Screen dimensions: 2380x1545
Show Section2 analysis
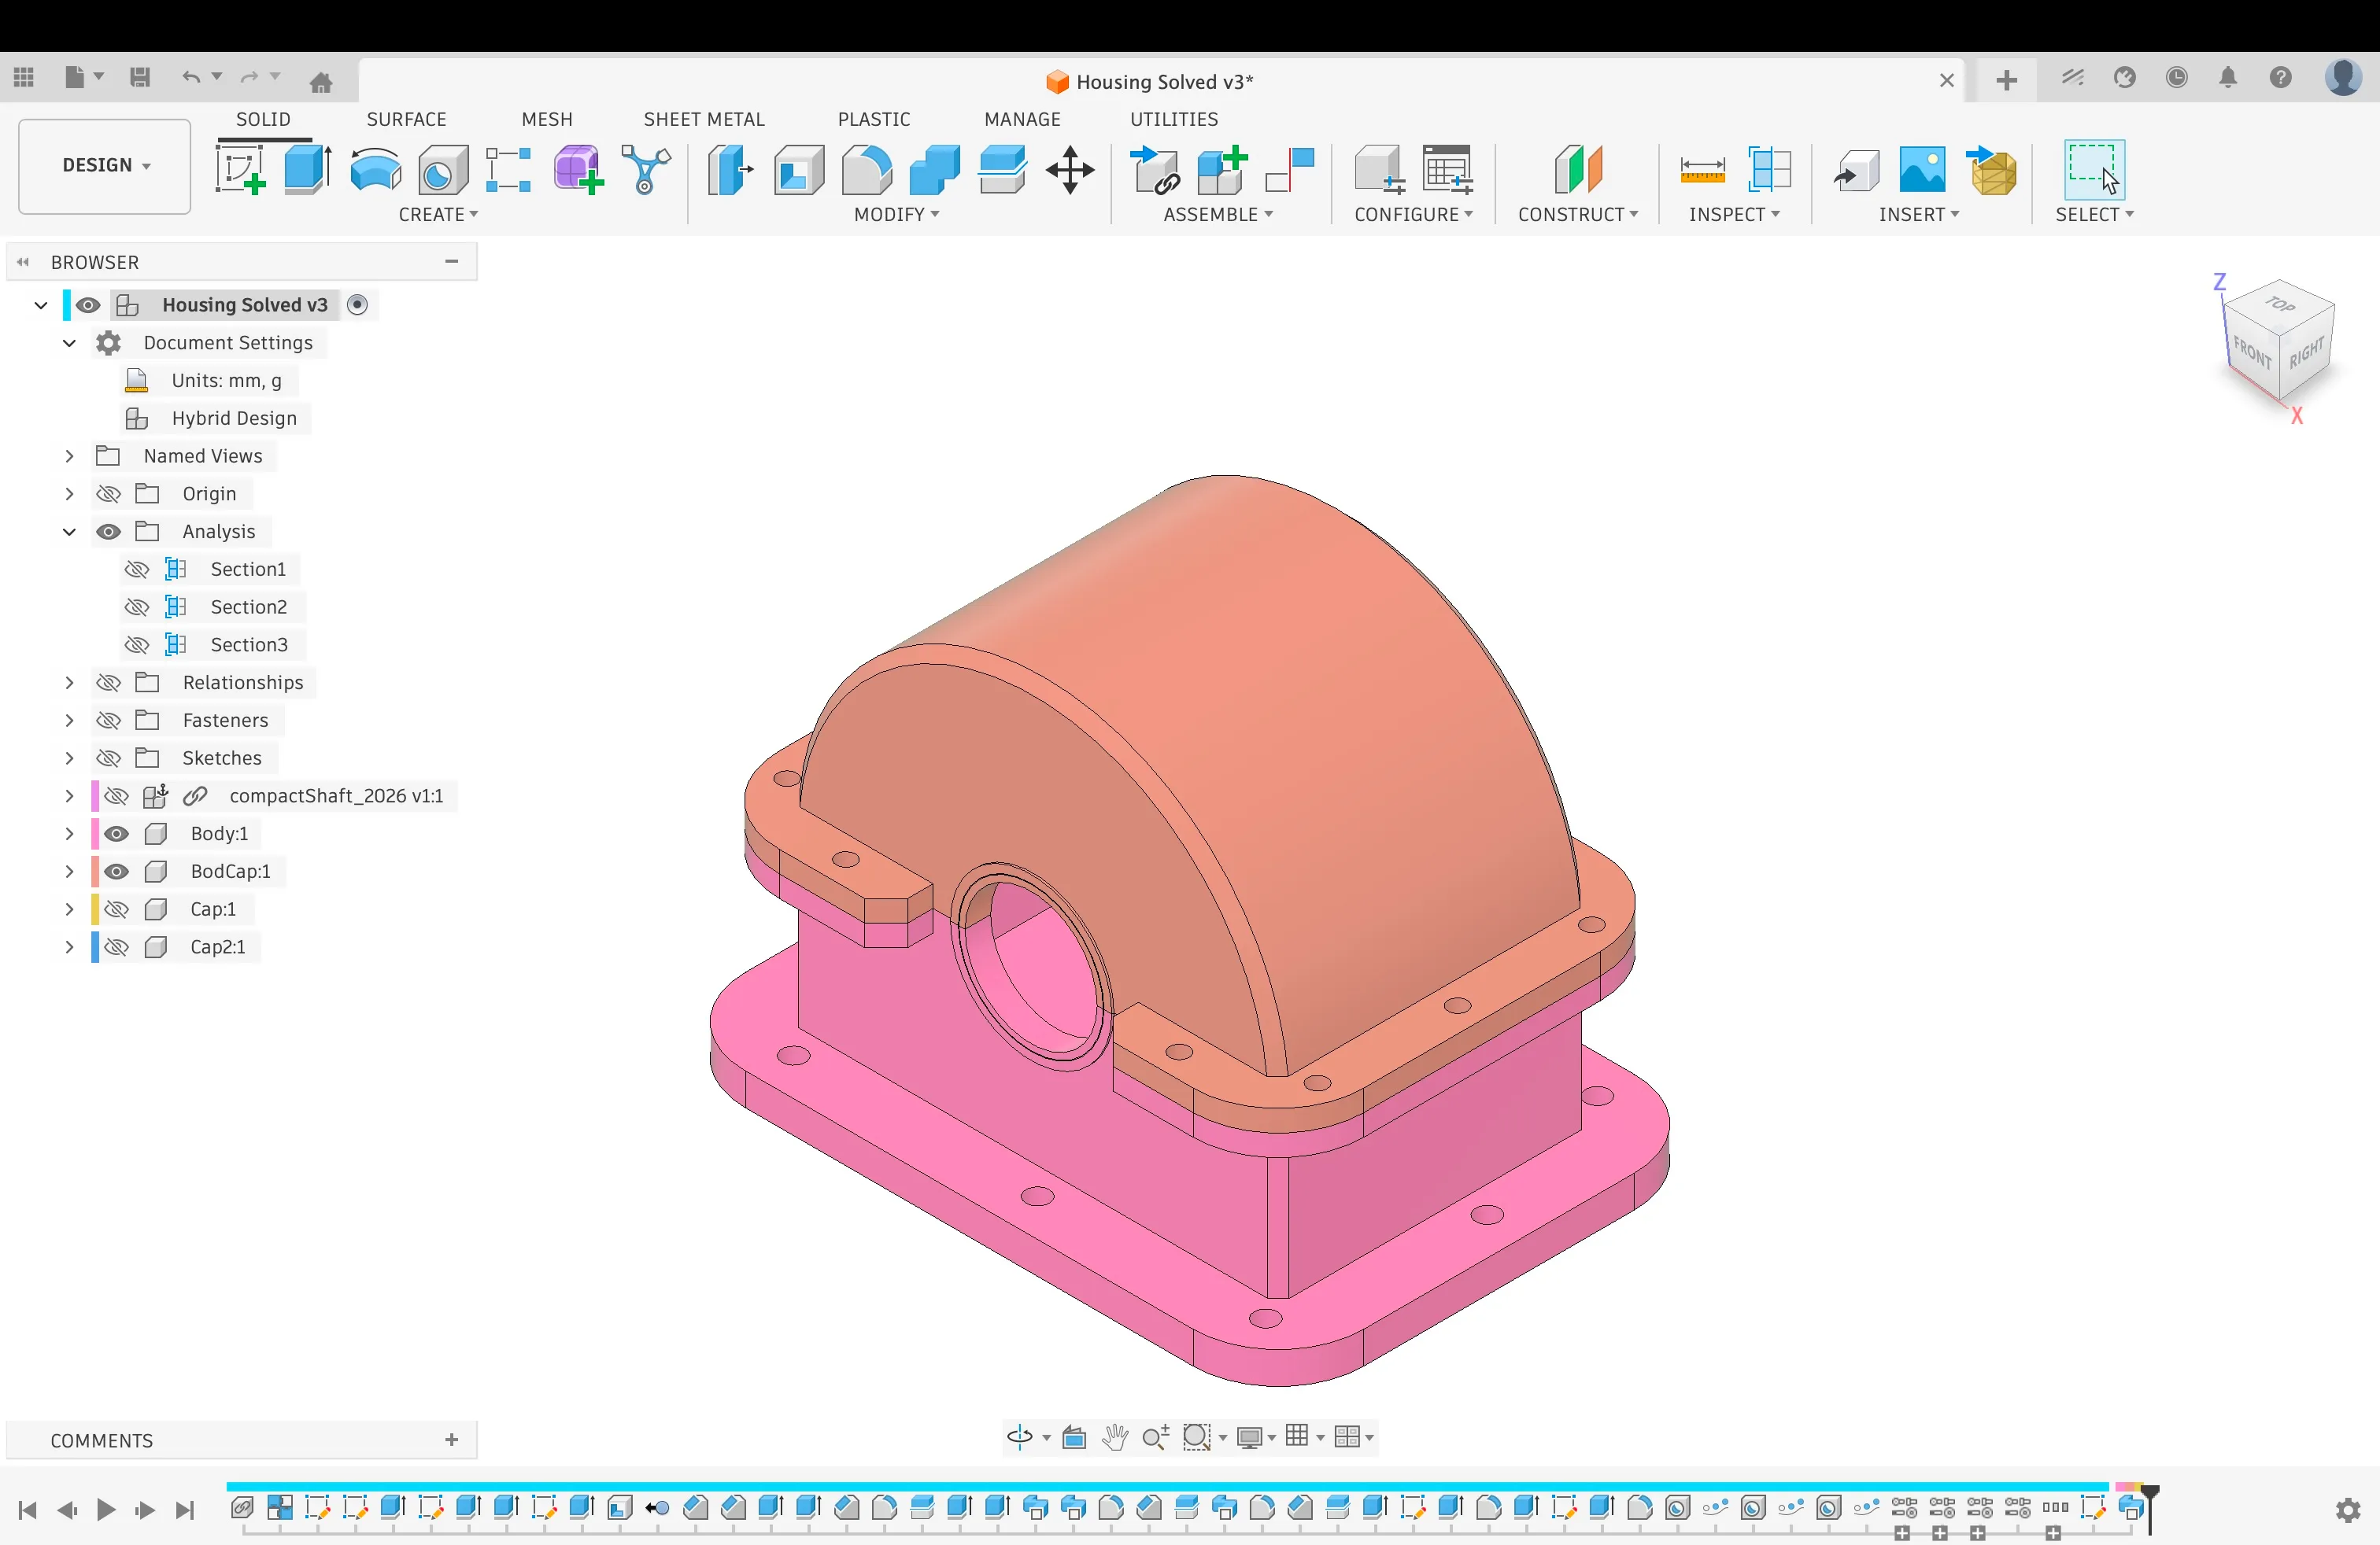[x=137, y=607]
